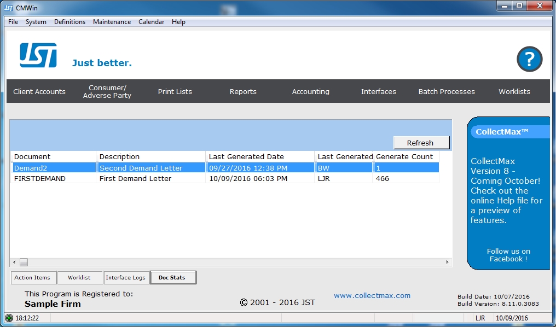Open the File menu
556x327 pixels.
coord(13,22)
